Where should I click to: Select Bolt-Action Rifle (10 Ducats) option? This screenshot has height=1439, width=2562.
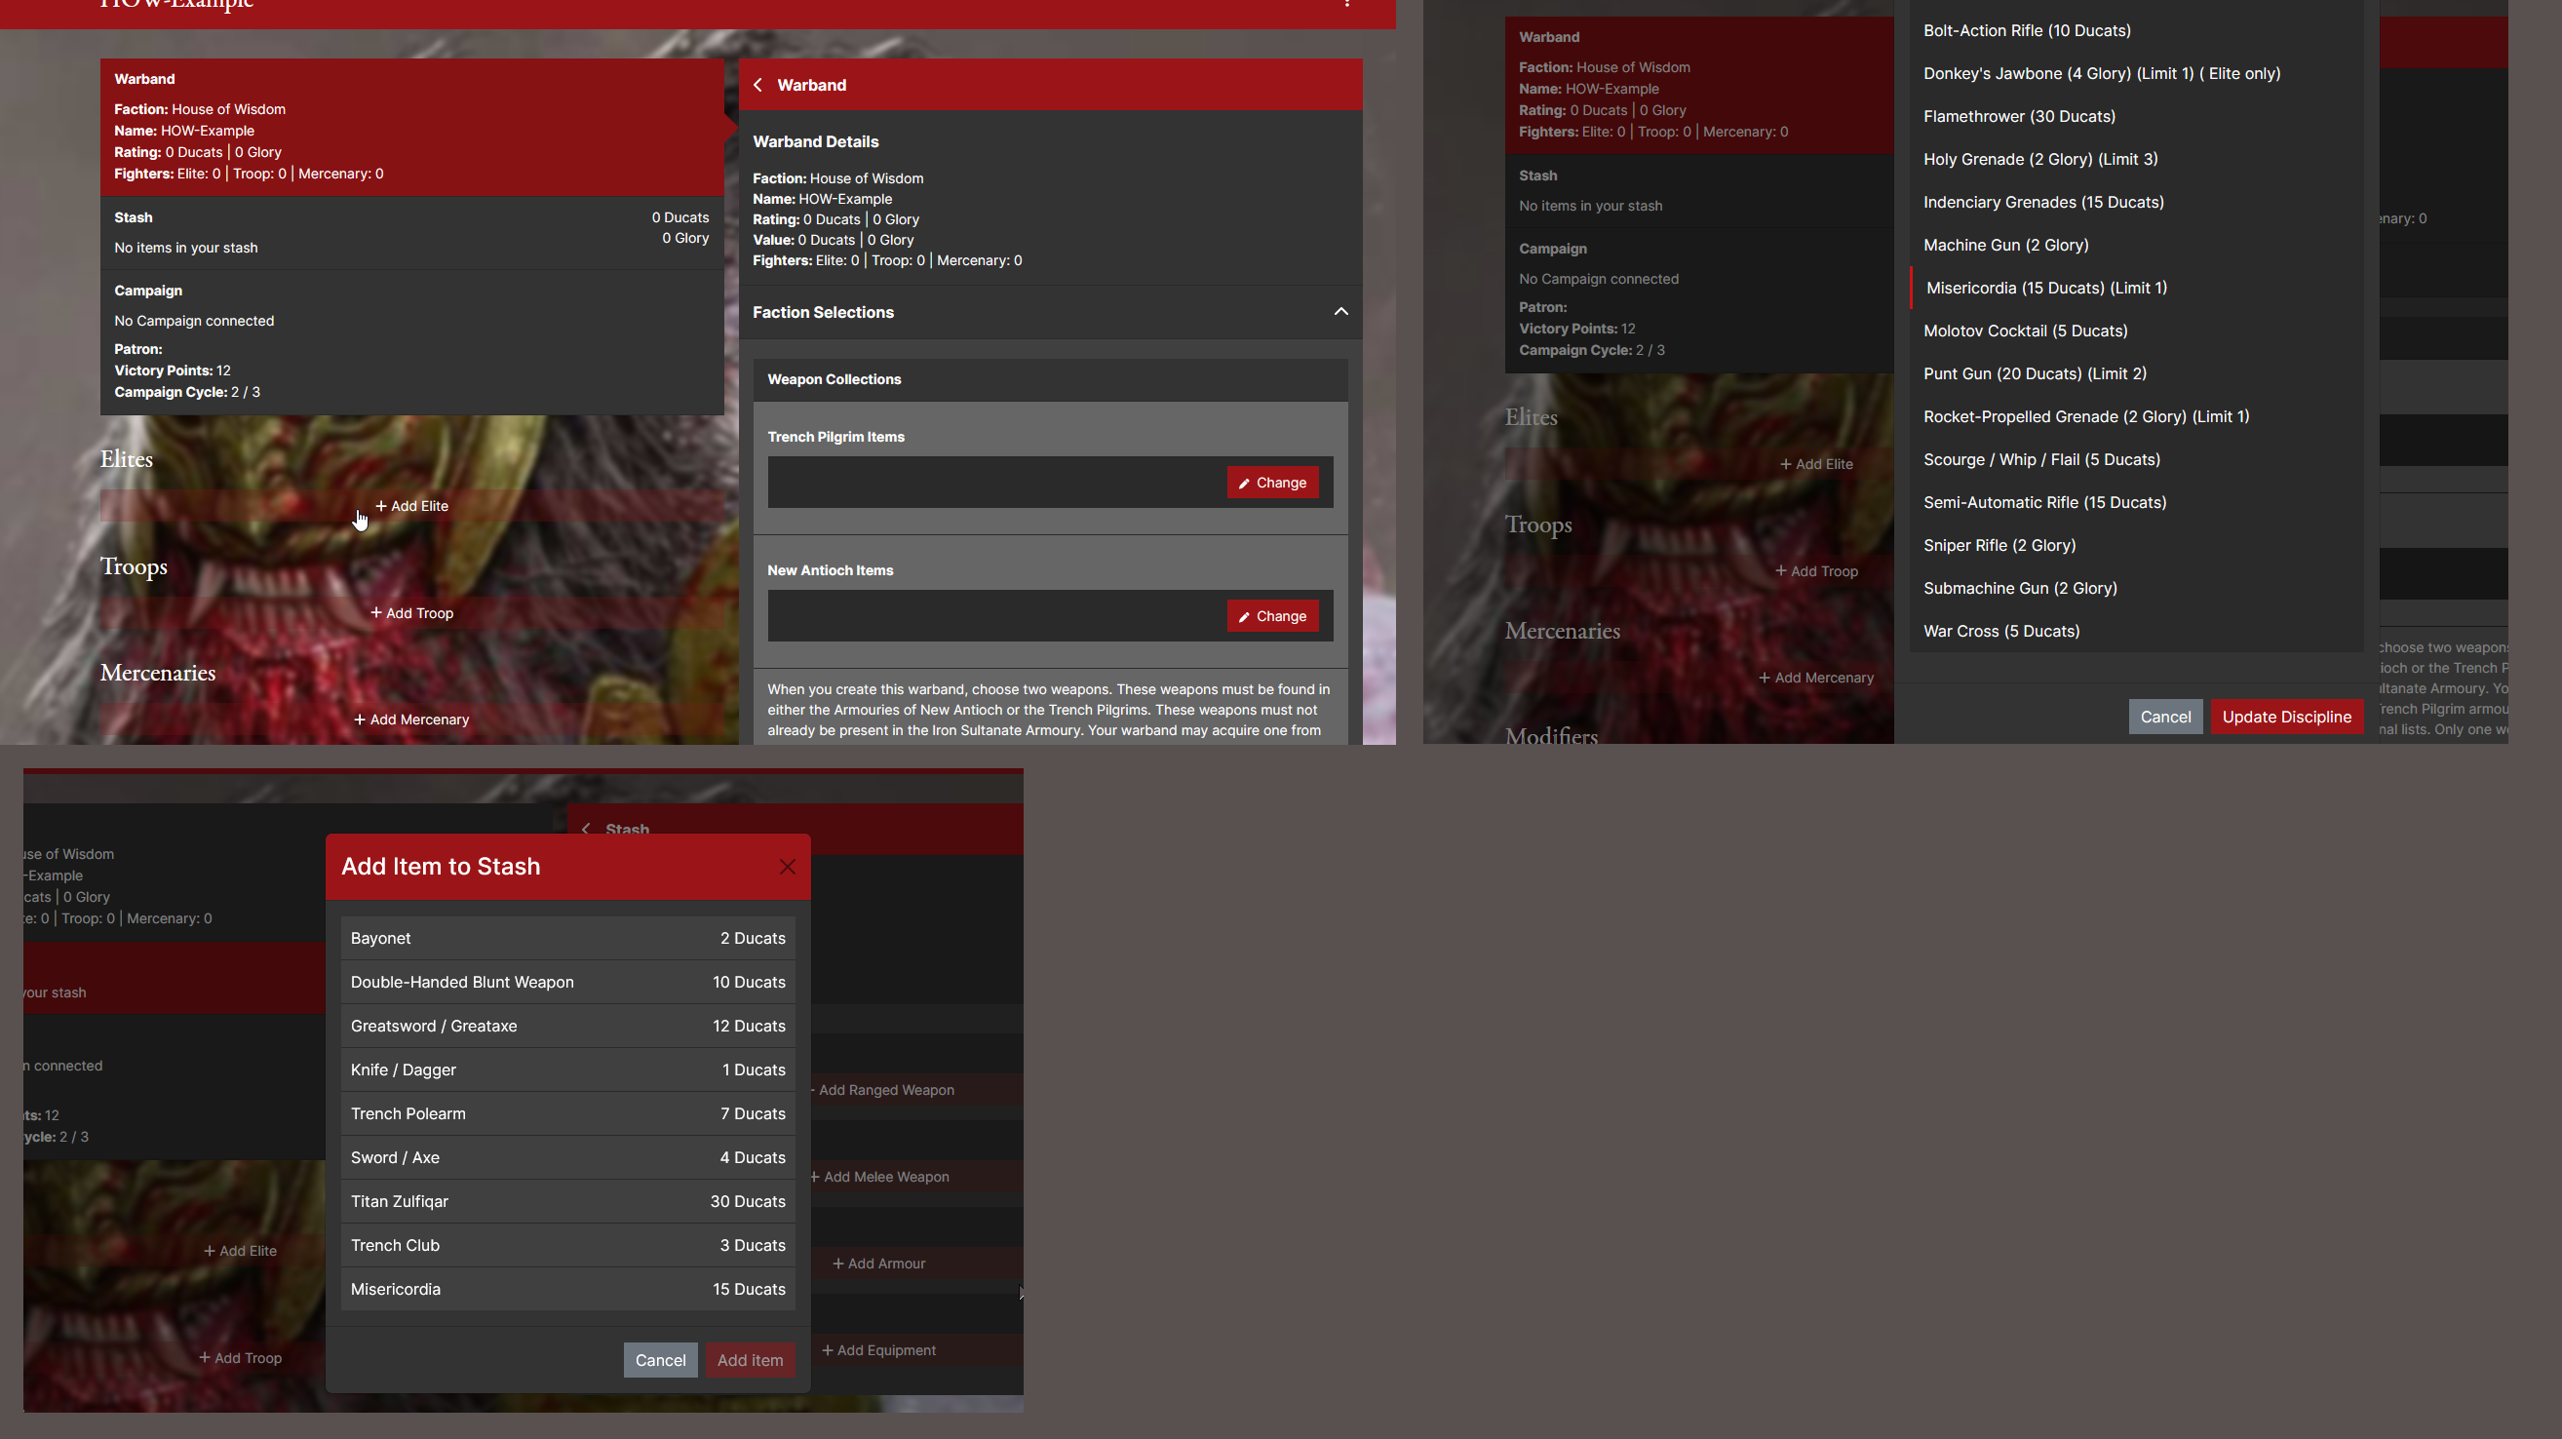pyautogui.click(x=2135, y=30)
